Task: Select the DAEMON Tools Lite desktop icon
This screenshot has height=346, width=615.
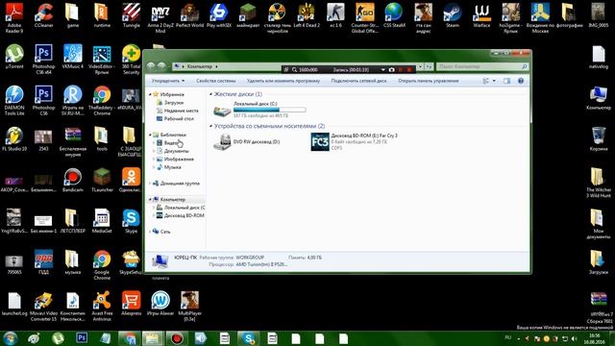Action: tap(14, 100)
